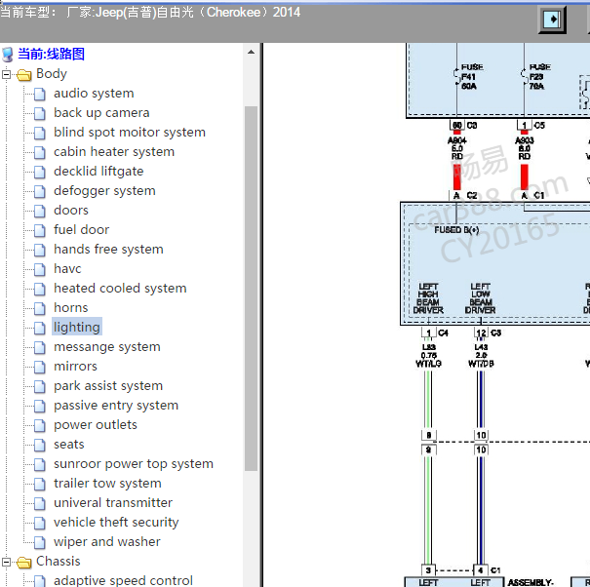Select hands free system entry
Image resolution: width=590 pixels, height=587 pixels.
[x=108, y=249]
